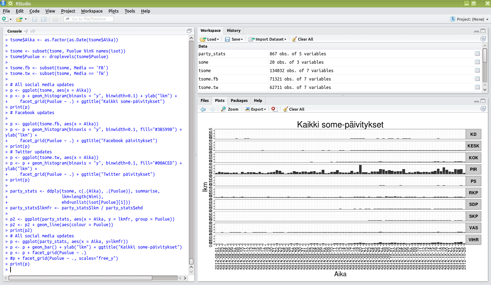Click Clear All in the Workspace pane

click(x=302, y=39)
